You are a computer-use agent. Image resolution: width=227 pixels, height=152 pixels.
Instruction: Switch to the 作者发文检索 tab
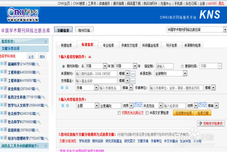click(130, 45)
